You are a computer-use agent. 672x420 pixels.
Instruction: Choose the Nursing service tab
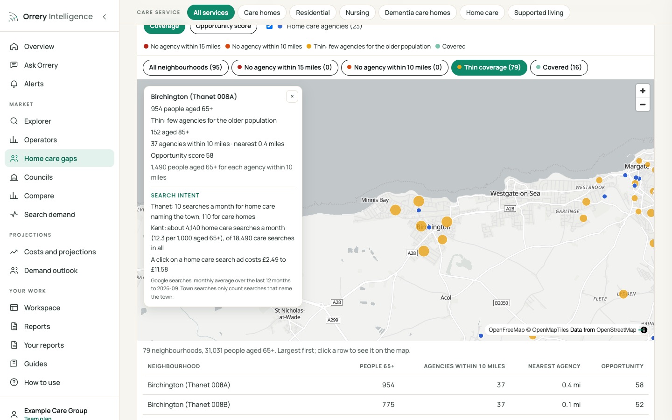coord(357,13)
